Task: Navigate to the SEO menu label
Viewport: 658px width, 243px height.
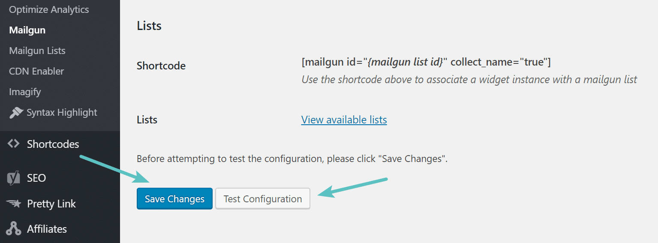Action: (36, 178)
